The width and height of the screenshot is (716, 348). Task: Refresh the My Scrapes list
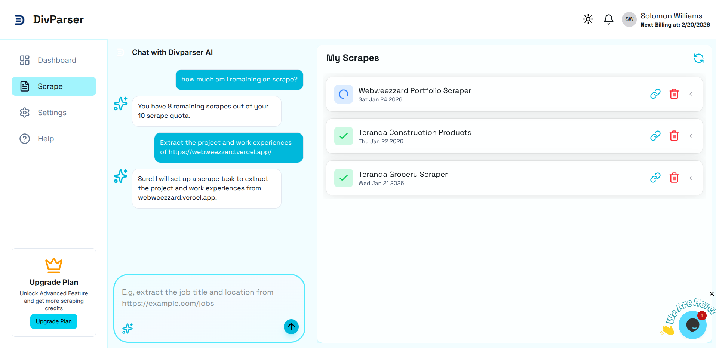click(x=698, y=58)
